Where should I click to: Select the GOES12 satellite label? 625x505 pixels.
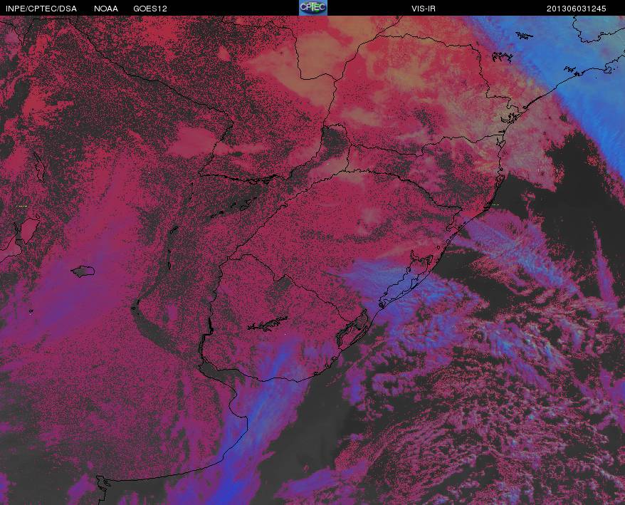click(150, 9)
